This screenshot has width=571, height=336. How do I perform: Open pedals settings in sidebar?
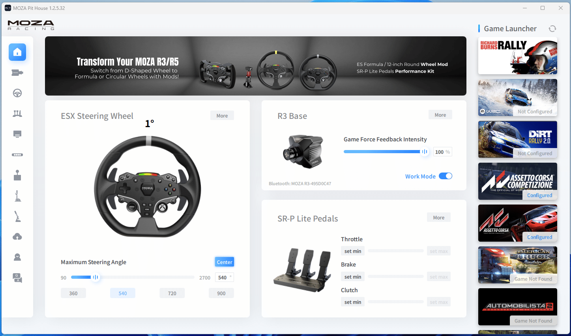[17, 114]
